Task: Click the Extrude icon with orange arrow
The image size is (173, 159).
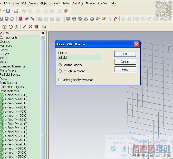Action: (x=98, y=19)
